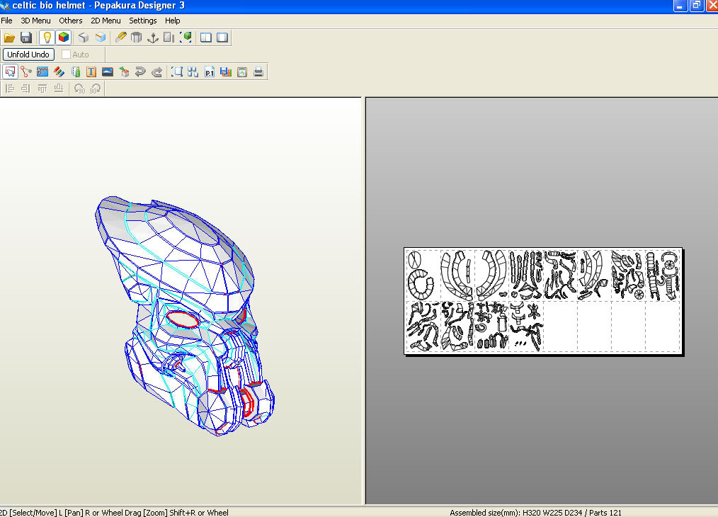The image size is (718, 517).
Task: Click the floppy with color bars icon
Action: (x=226, y=72)
